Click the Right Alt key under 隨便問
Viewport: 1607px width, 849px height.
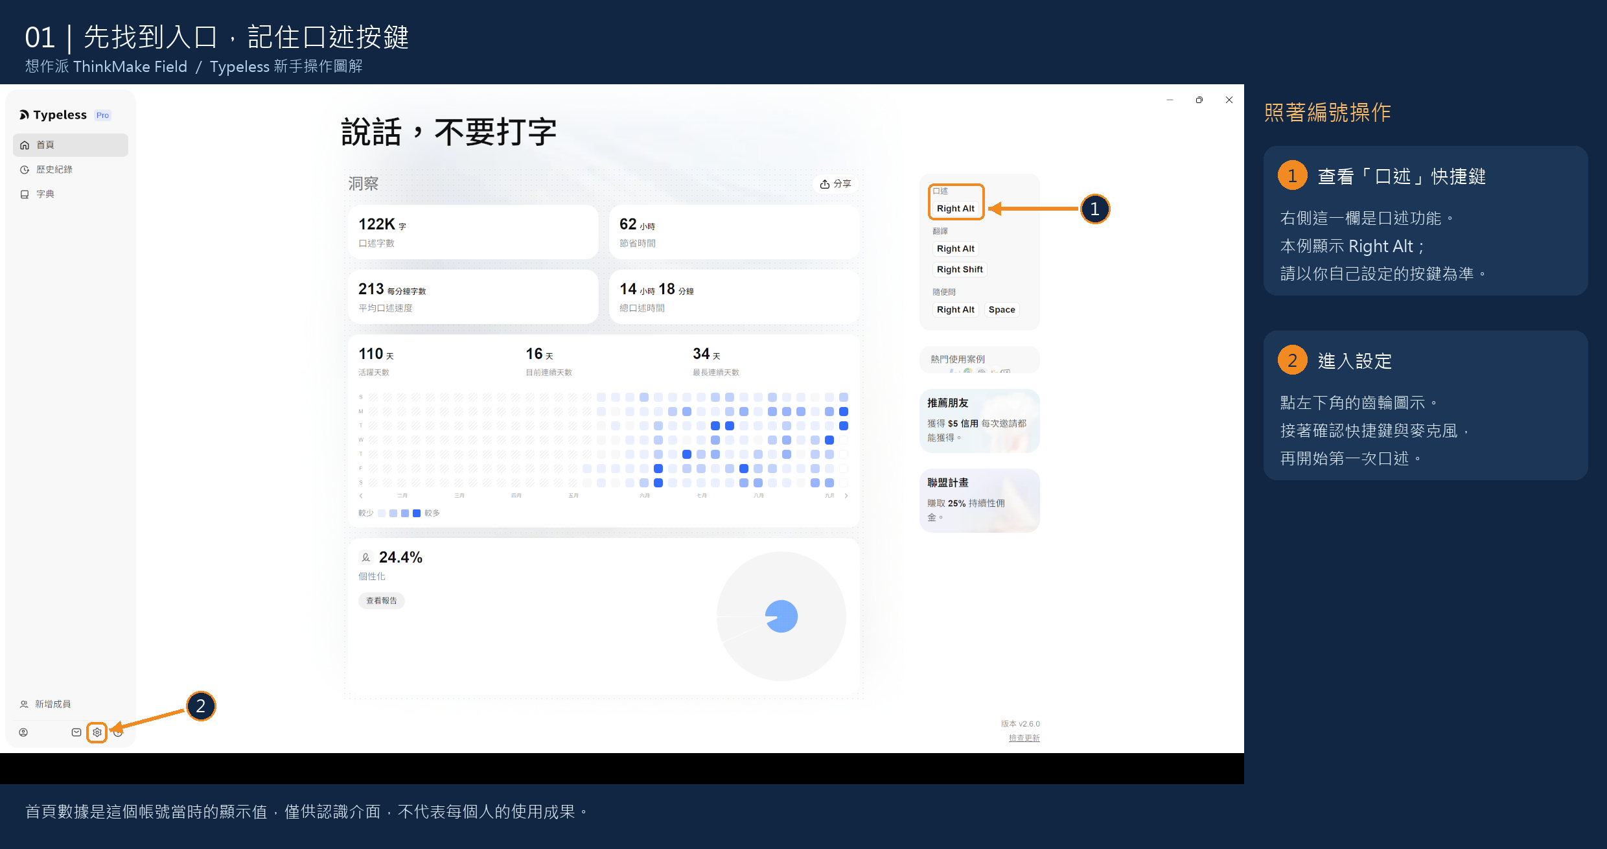point(956,310)
